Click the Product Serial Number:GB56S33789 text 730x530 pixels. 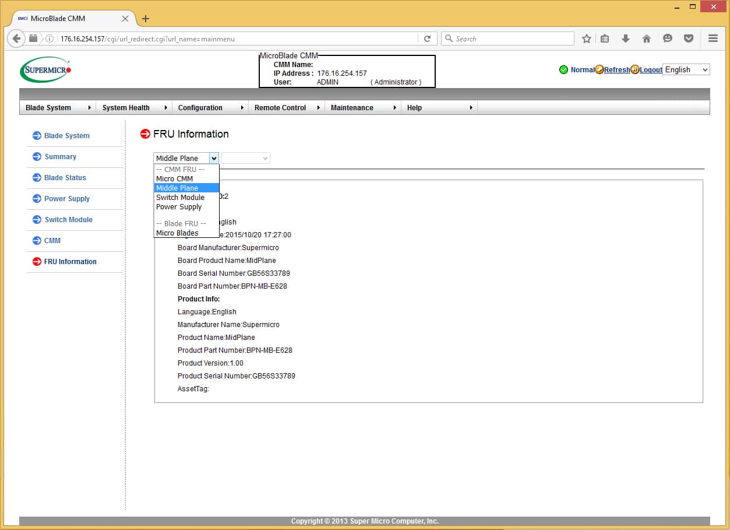coord(237,376)
